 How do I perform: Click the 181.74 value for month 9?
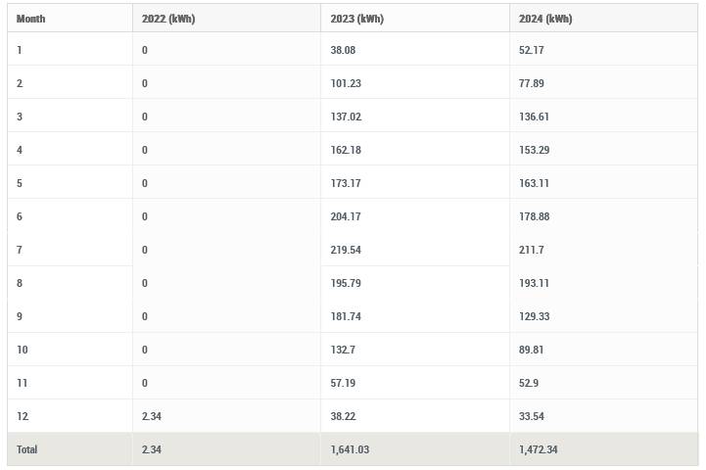tap(346, 316)
